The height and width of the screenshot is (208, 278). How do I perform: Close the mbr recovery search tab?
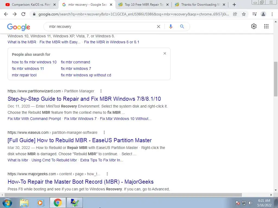pos(111,5)
